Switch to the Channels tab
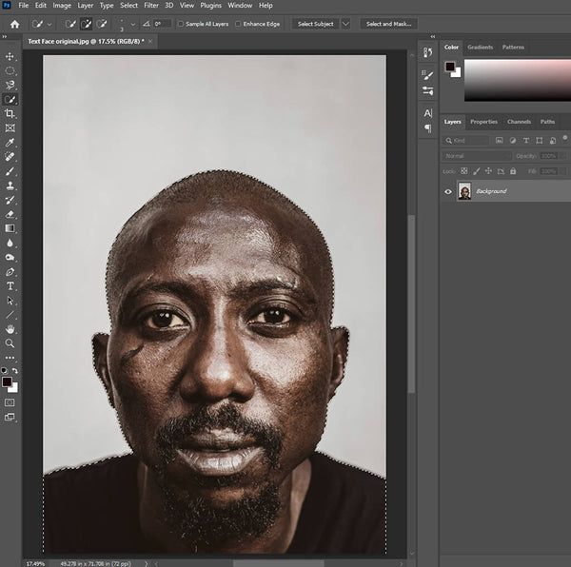Image resolution: width=571 pixels, height=567 pixels. (x=519, y=122)
